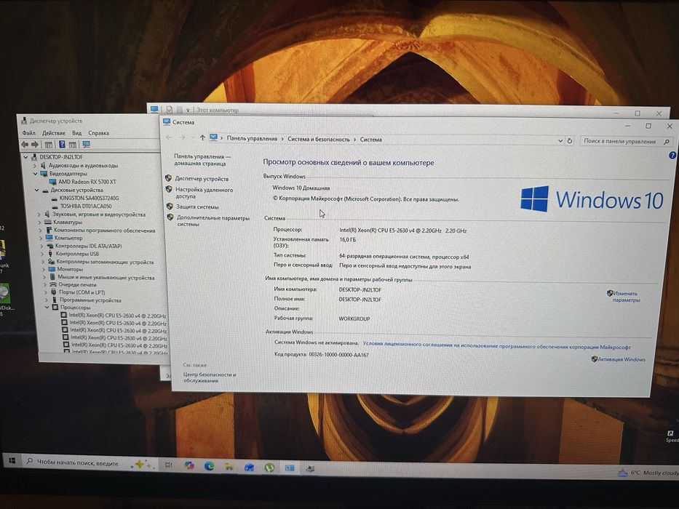The image size is (679, 509).
Task: Select Контроллеры запоминающих устройств category
Action: (x=105, y=262)
